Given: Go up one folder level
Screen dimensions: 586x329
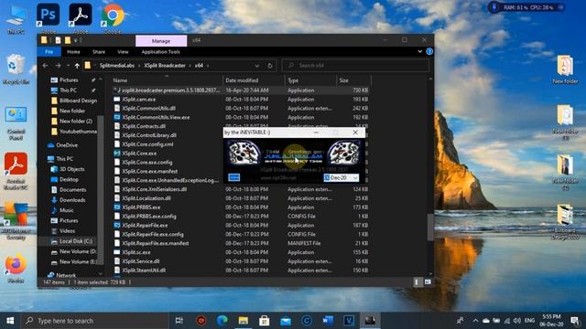Looking at the screenshot, I should [77, 66].
